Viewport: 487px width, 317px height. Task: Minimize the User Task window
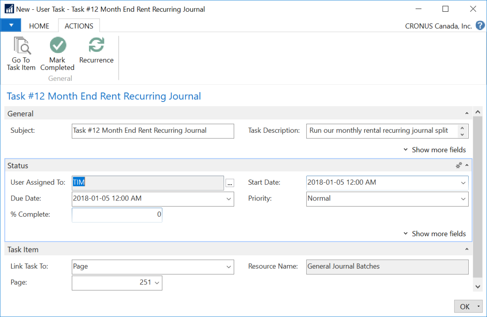[x=418, y=9]
